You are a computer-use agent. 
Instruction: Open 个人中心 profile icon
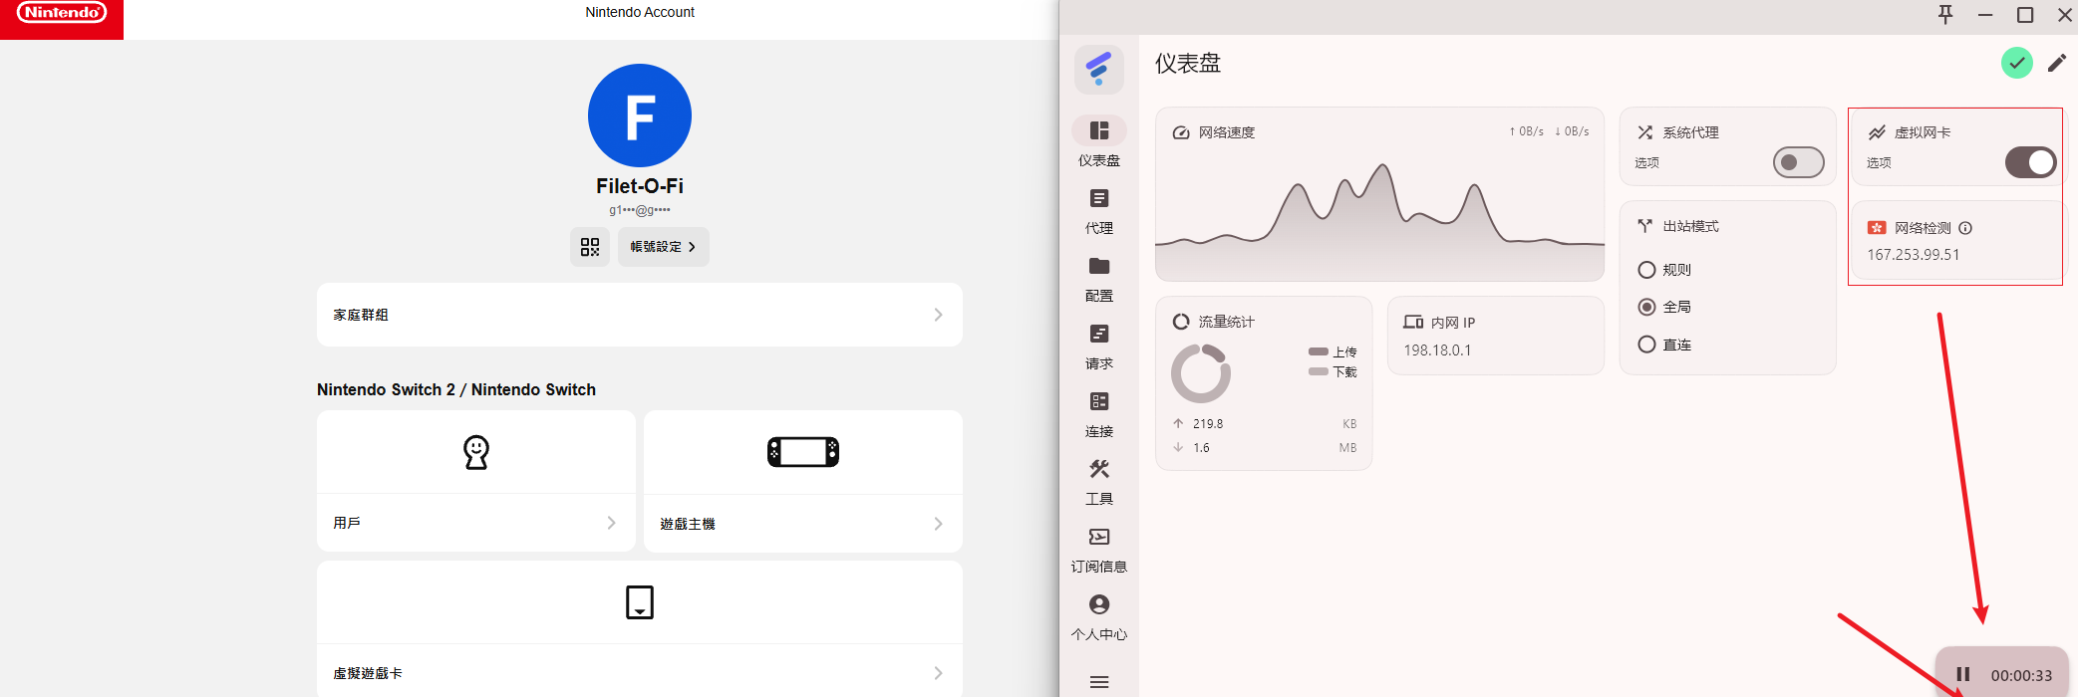click(x=1099, y=605)
